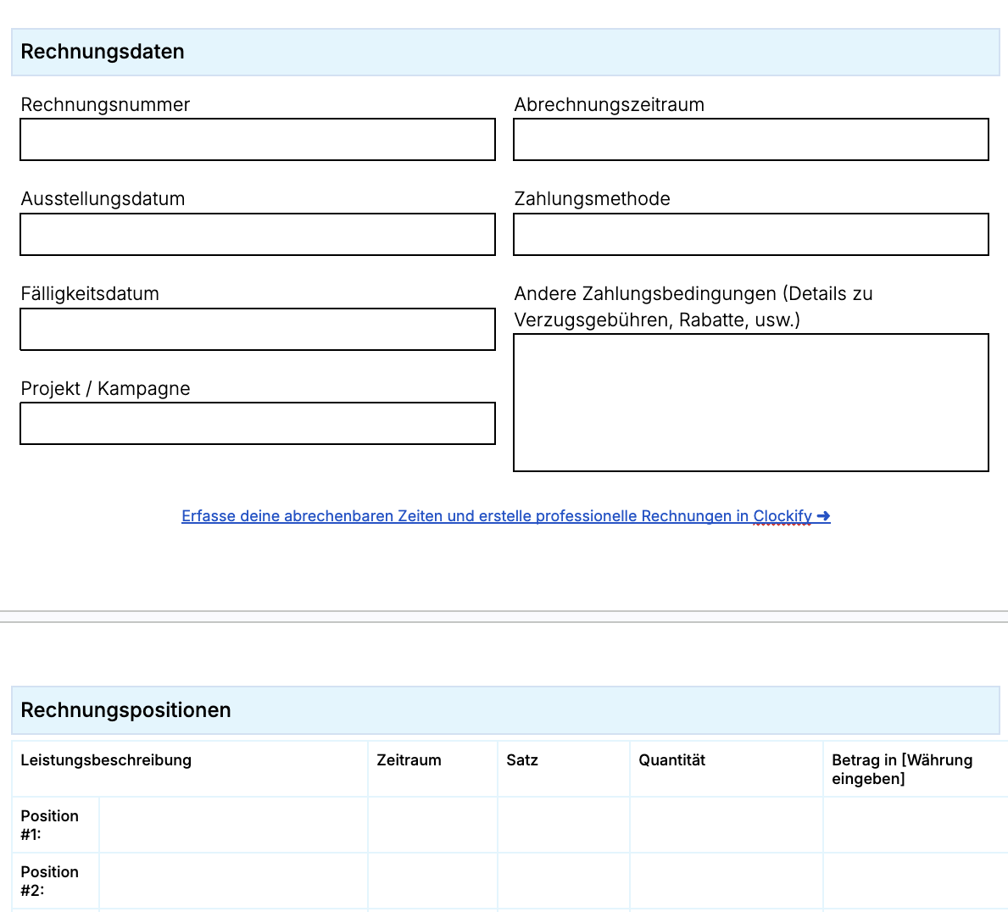This screenshot has width=1008, height=912.
Task: Click the Position #1 description cell
Action: 234,826
